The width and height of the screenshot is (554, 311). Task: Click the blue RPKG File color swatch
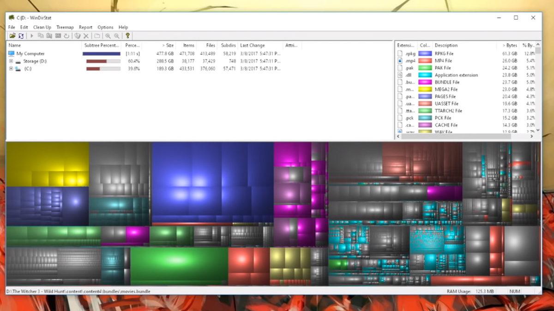[x=424, y=53]
